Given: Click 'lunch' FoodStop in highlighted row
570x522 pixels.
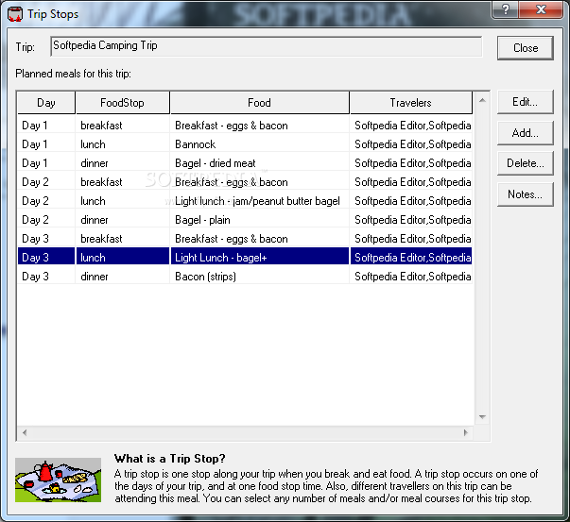Looking at the screenshot, I should click(123, 258).
